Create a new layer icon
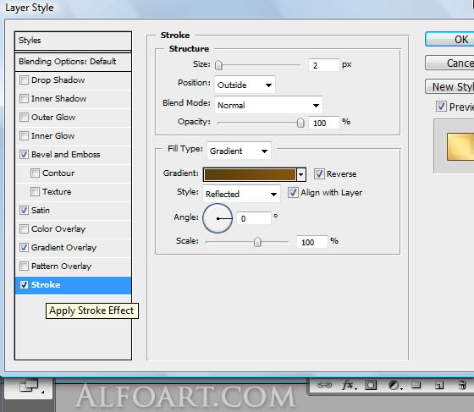 pos(439,385)
